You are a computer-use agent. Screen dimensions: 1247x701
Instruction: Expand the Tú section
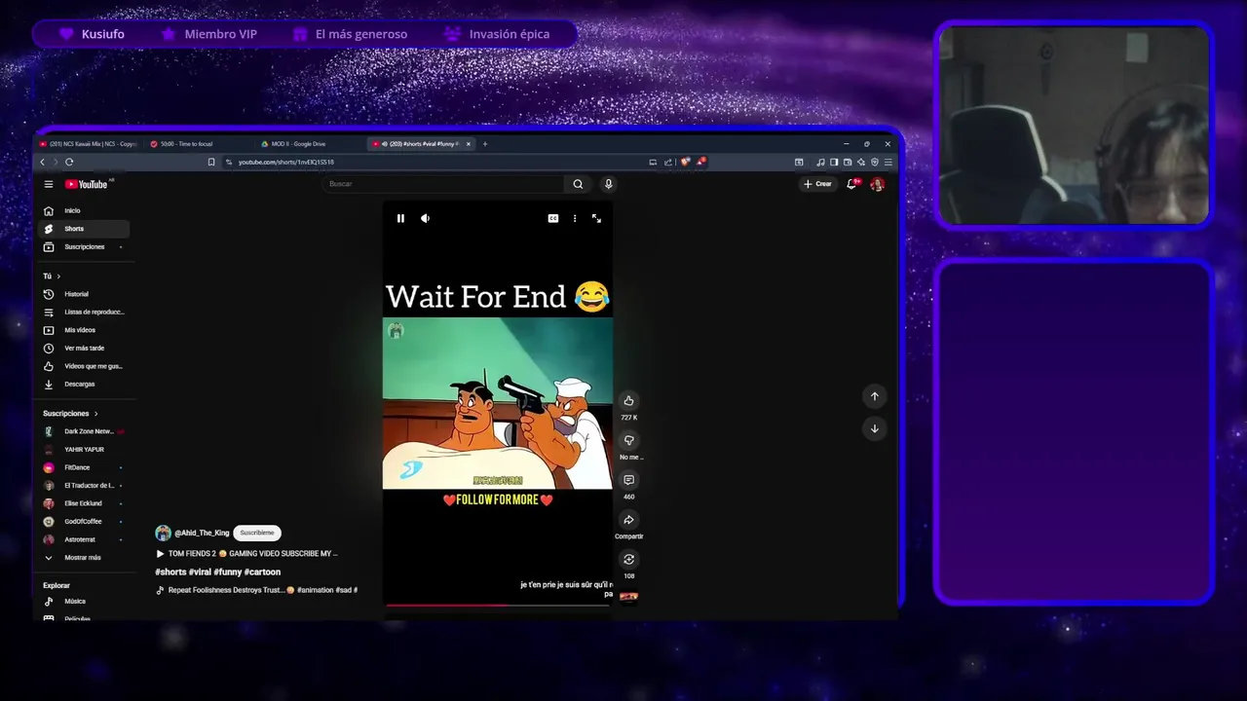coord(52,277)
